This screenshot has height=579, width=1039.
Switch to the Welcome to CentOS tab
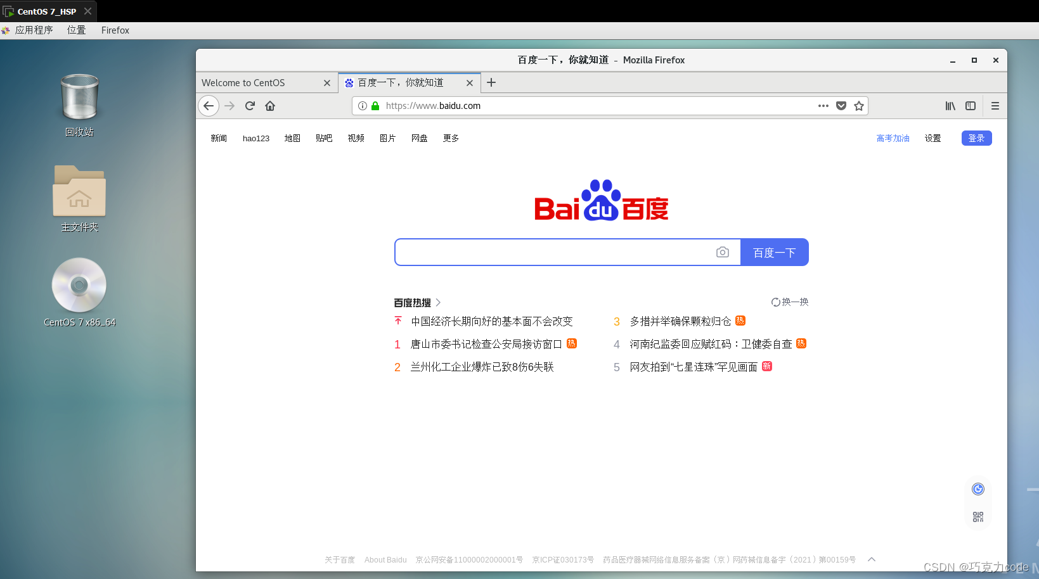pyautogui.click(x=267, y=83)
